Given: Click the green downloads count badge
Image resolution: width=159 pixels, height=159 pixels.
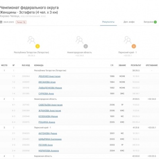Looking at the screenshot, I should (155, 22).
